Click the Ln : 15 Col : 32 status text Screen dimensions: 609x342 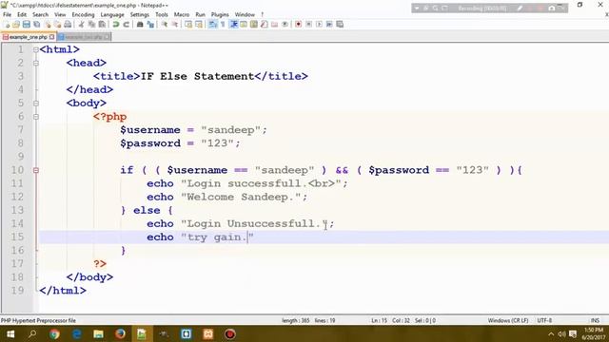[391, 321]
